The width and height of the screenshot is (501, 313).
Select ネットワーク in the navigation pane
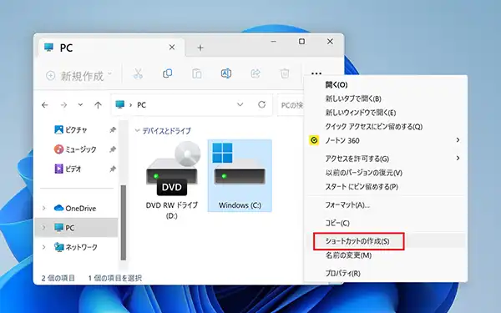click(76, 247)
